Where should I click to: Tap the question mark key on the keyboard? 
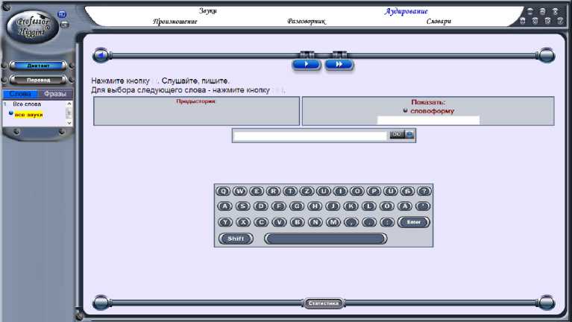click(424, 191)
